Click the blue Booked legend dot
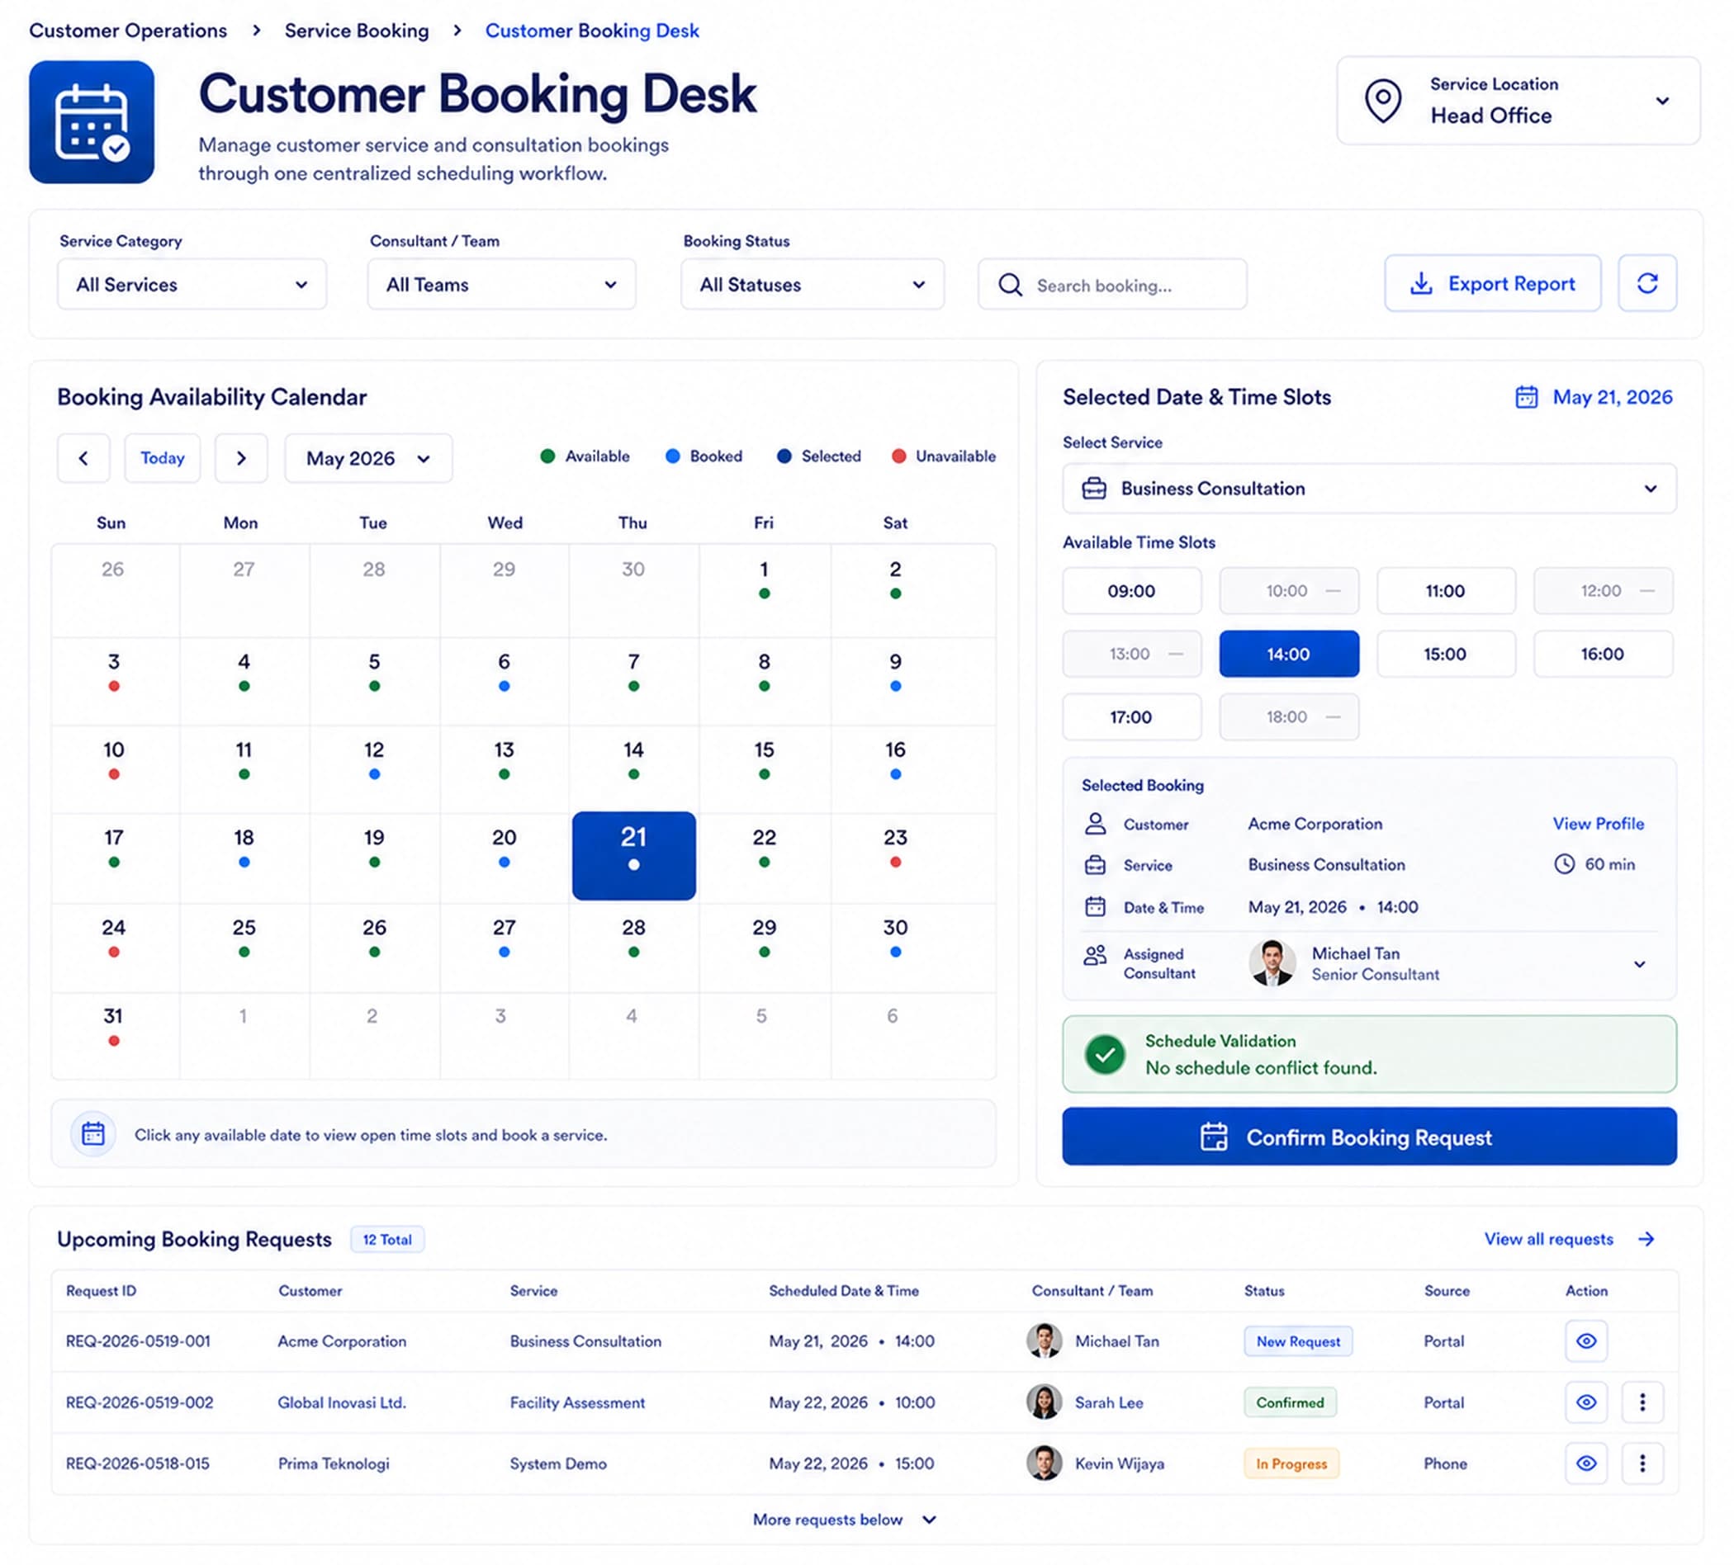The image size is (1734, 1565). coord(673,456)
